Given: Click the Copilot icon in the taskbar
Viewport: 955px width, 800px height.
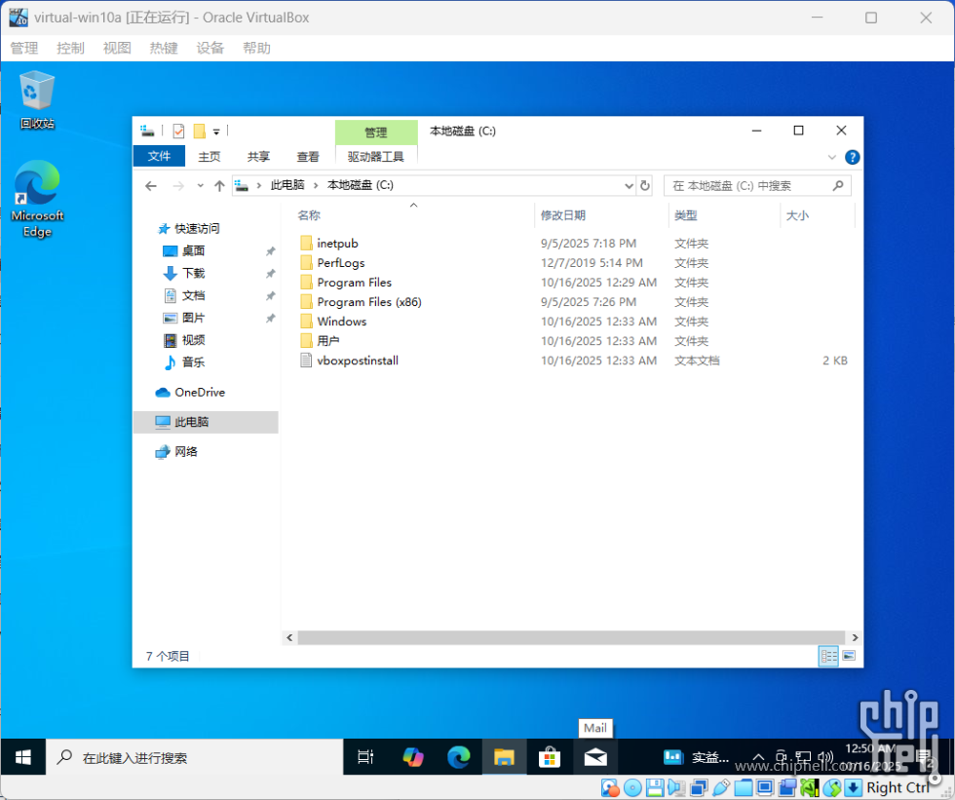Looking at the screenshot, I should [413, 757].
